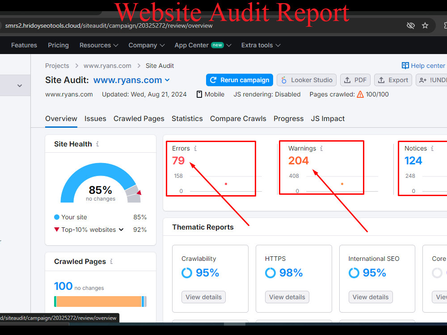447x335 pixels.
Task: Click the Rerun campaign button
Action: tap(240, 80)
